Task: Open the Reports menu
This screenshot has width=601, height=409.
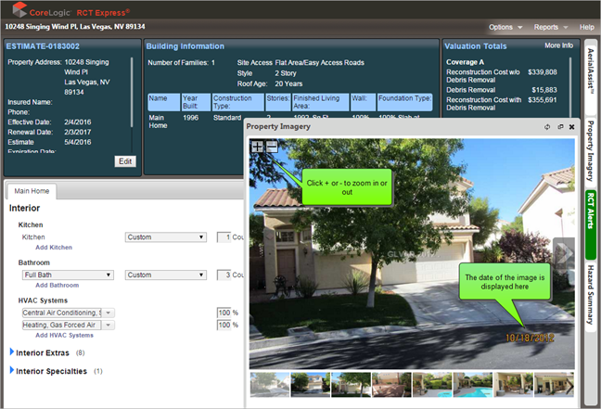Action: tap(550, 27)
